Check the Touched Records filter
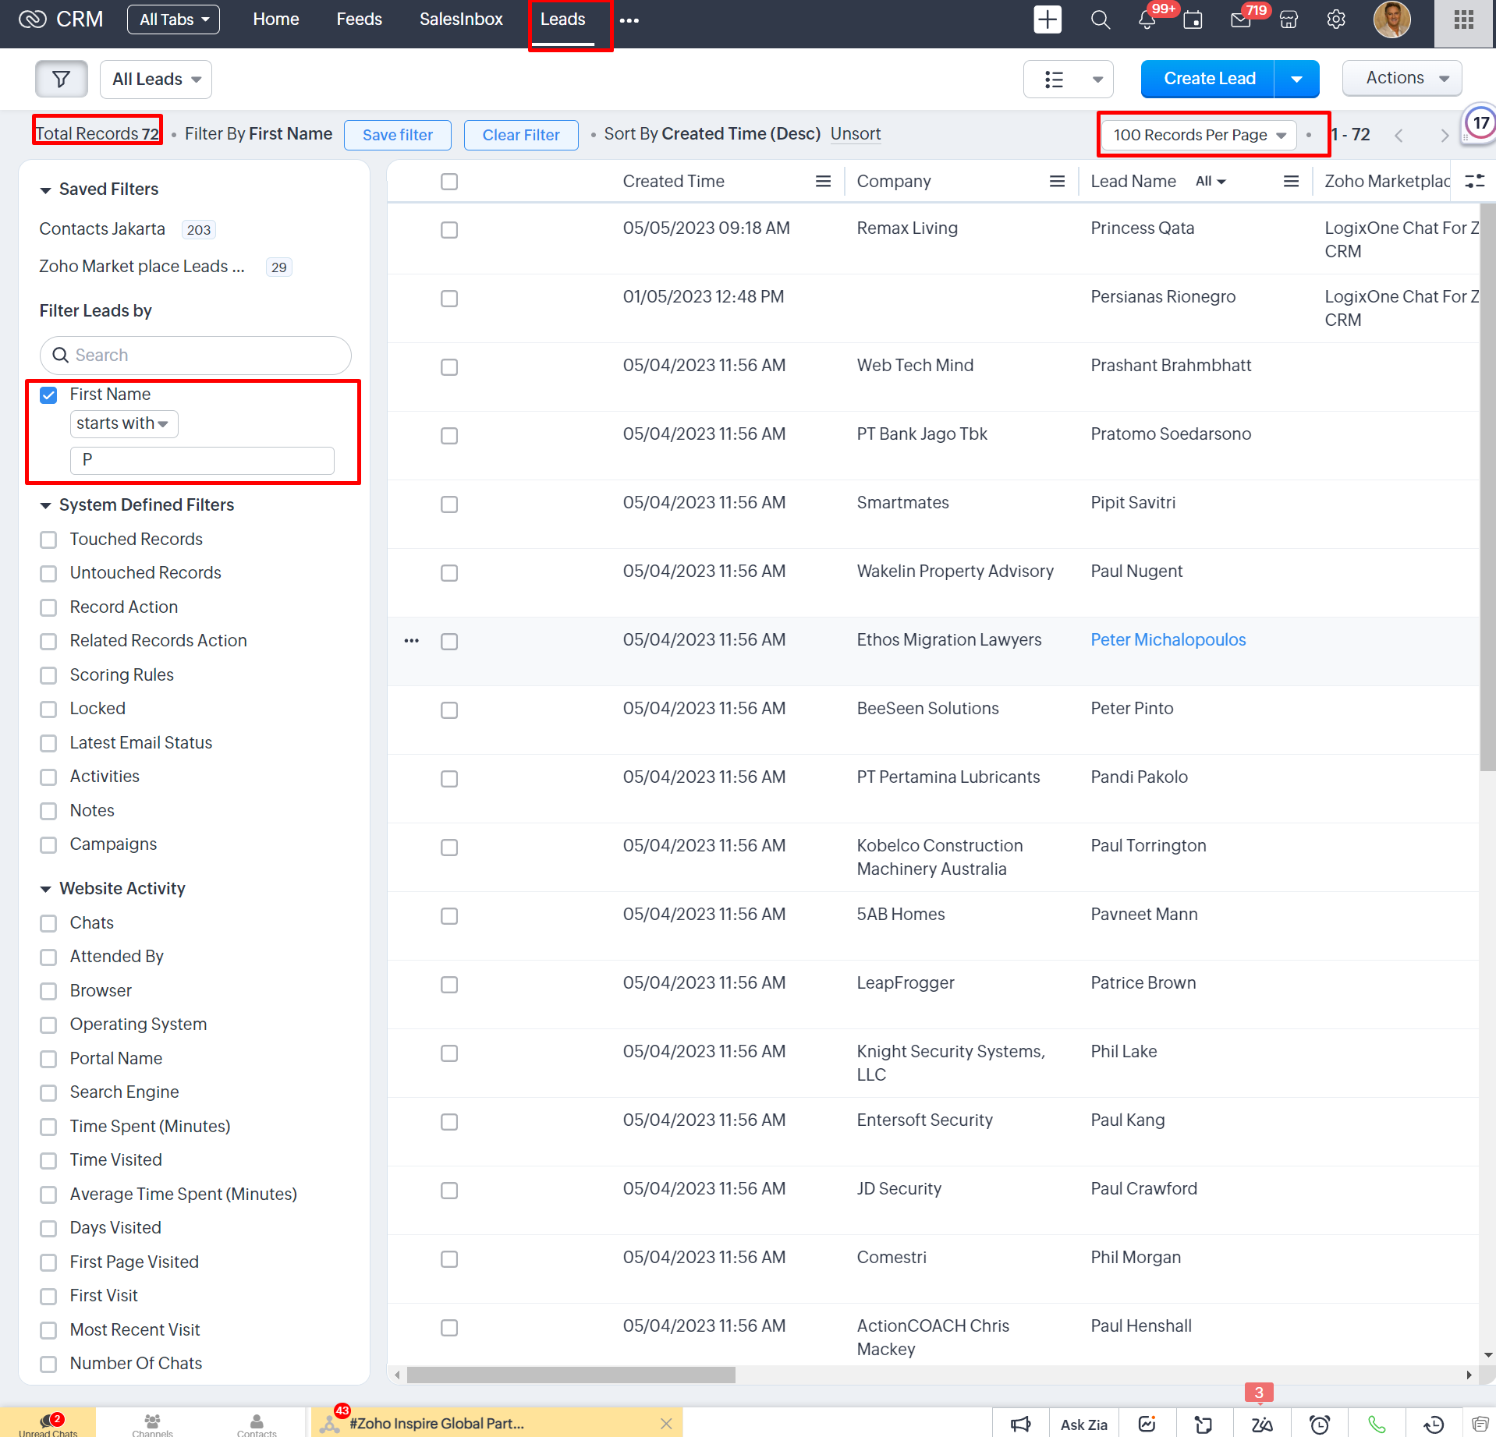 pyautogui.click(x=48, y=540)
